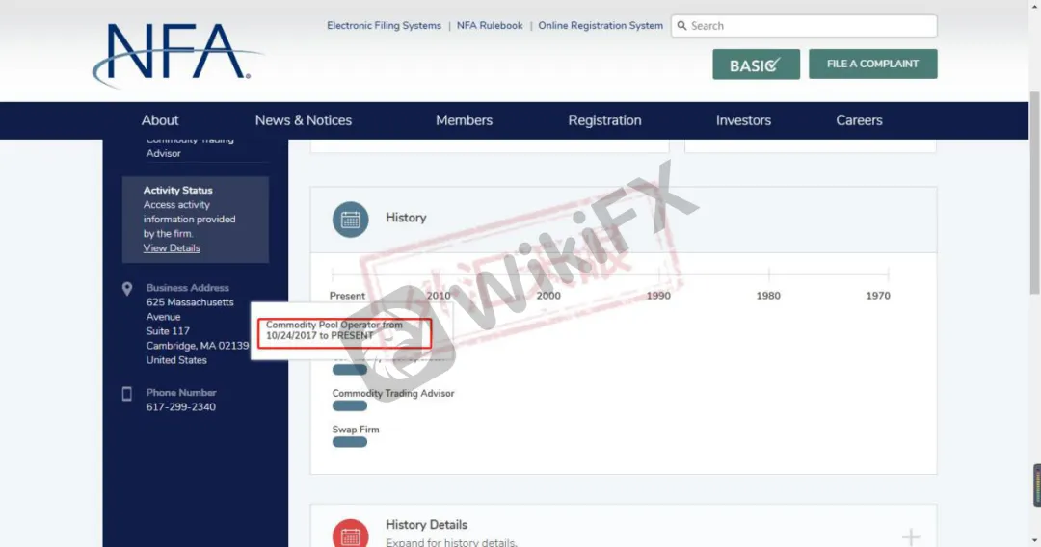1041x547 pixels.
Task: Open the Investors menu
Action: (x=743, y=120)
